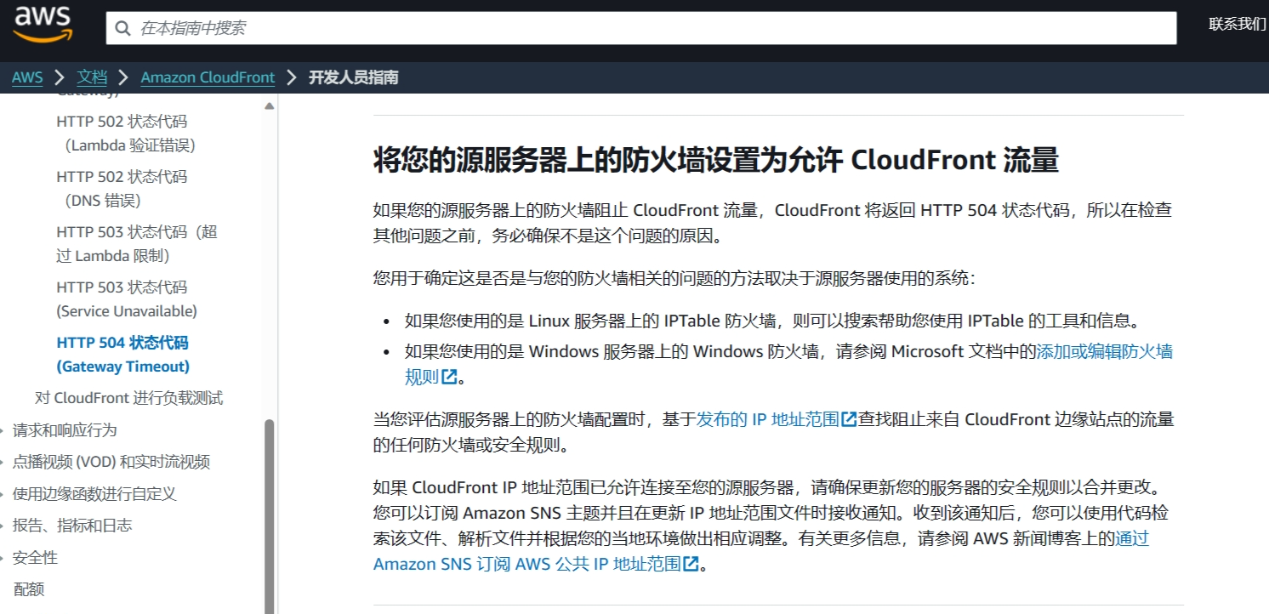Click 开发人员指南 in the breadcrumb

pyautogui.click(x=353, y=77)
